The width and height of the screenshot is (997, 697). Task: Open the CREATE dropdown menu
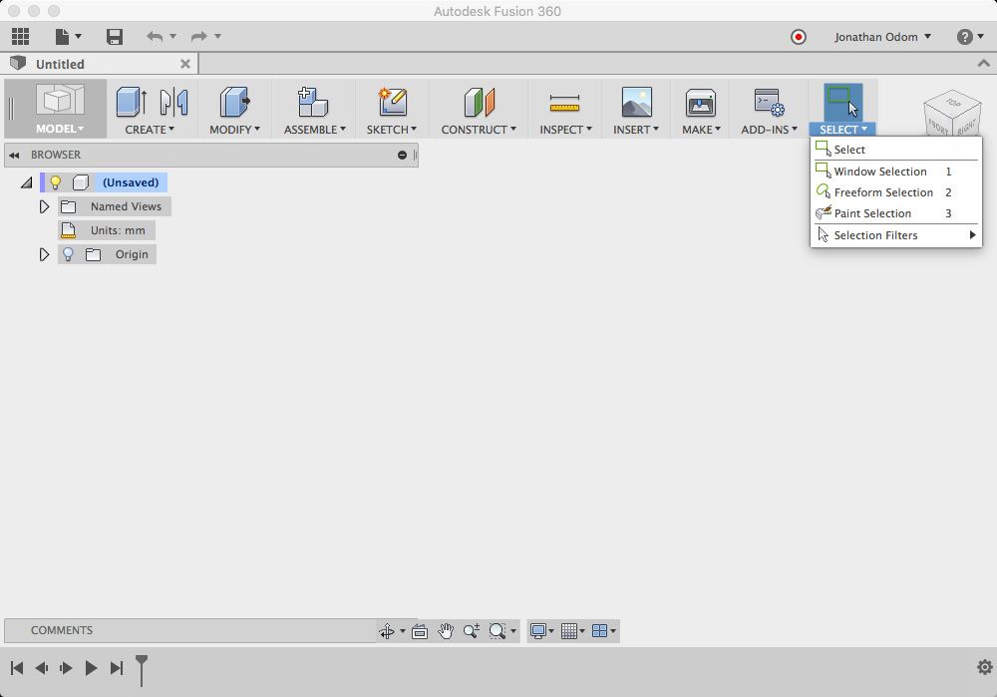coord(150,129)
